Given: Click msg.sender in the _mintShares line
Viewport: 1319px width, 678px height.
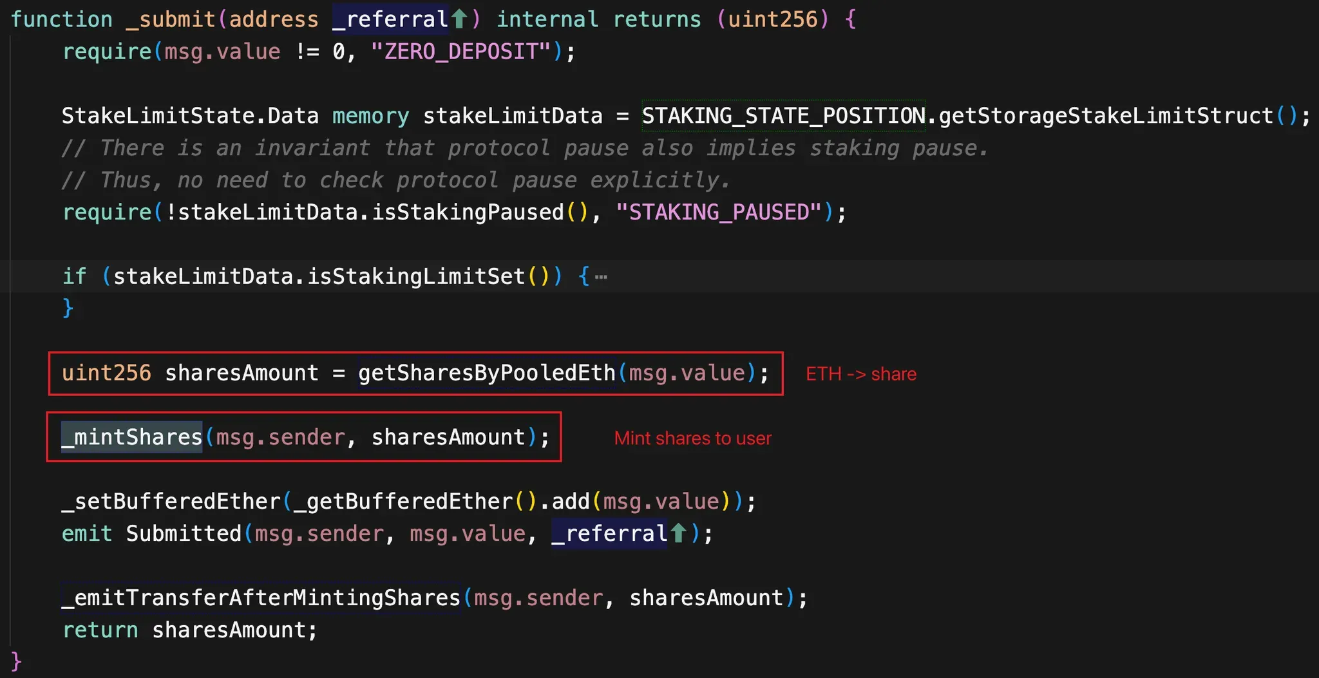Looking at the screenshot, I should click(x=281, y=438).
